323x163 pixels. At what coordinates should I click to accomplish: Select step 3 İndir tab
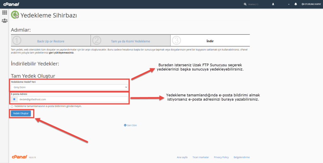pos(210,41)
